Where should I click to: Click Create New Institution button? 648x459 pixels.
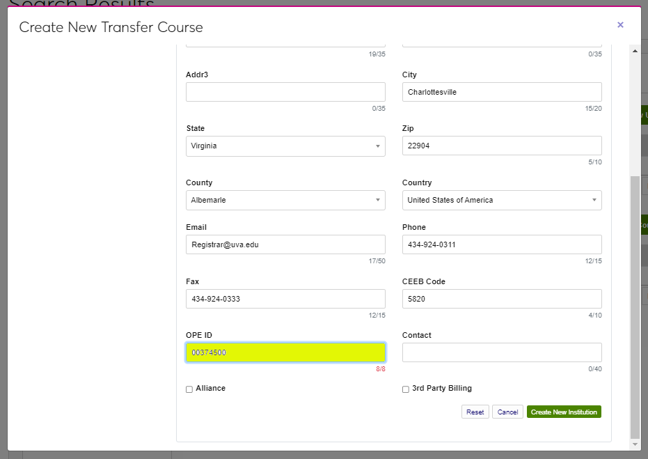564,412
